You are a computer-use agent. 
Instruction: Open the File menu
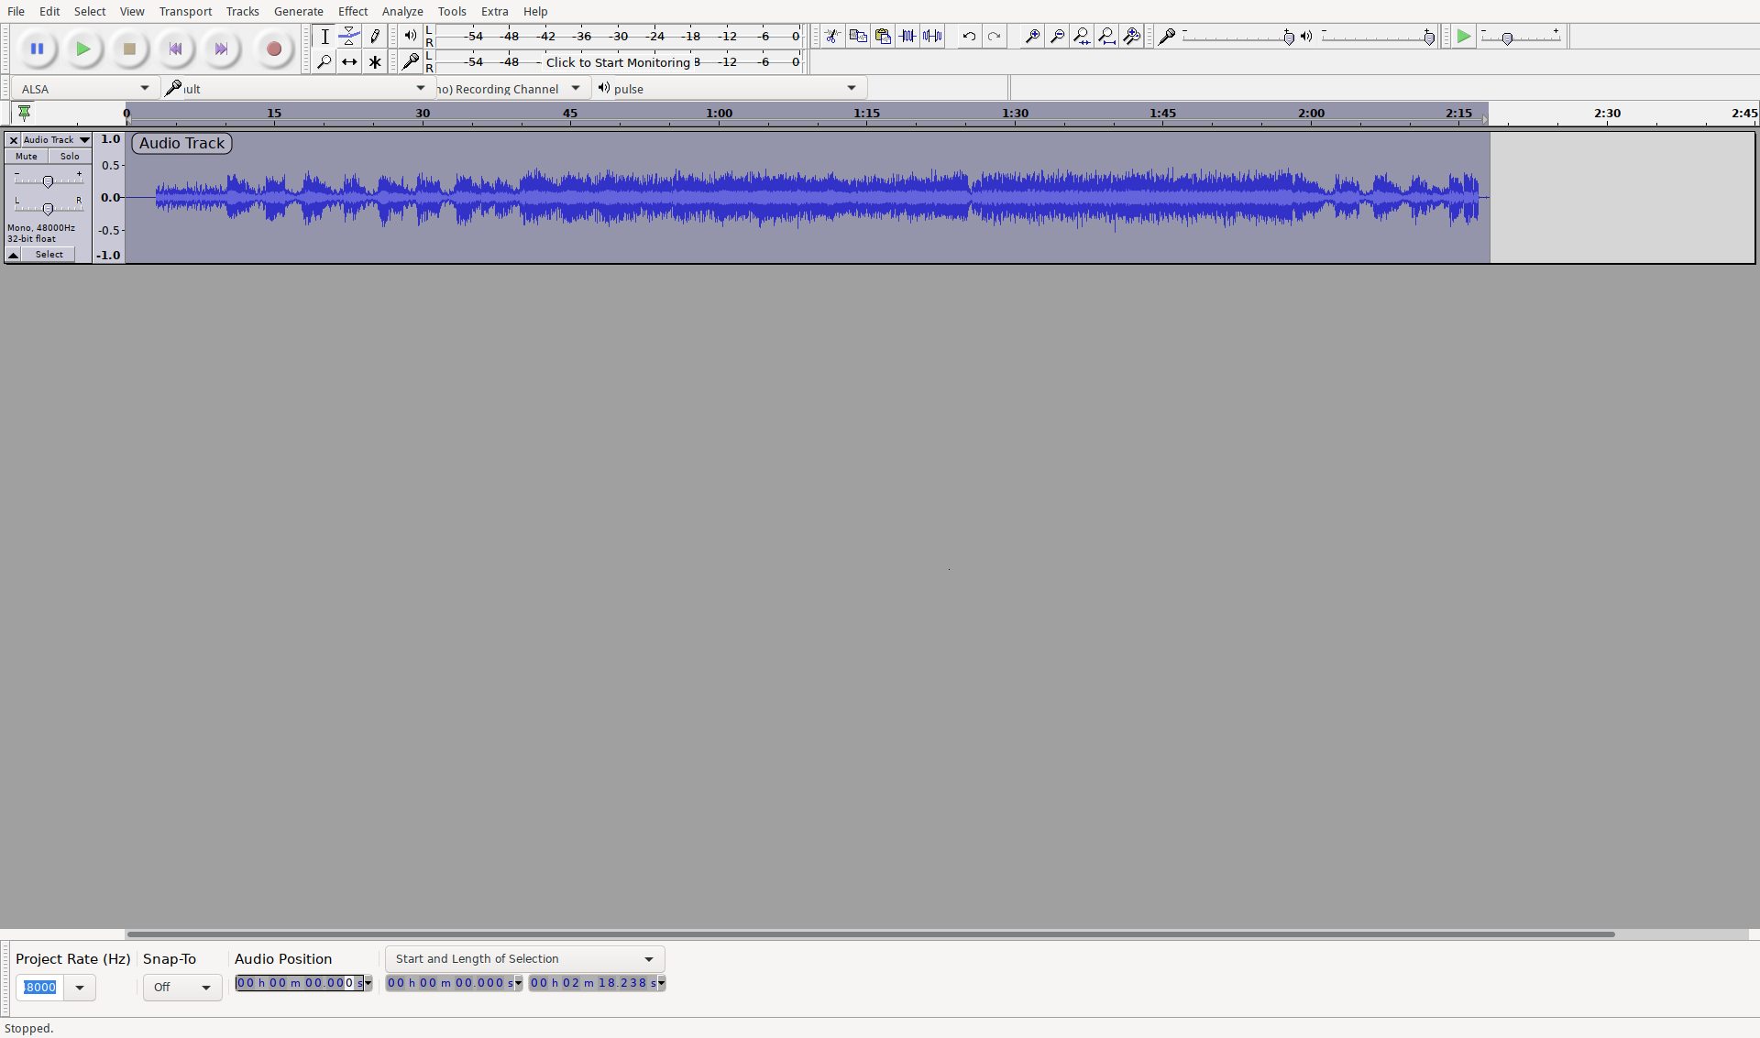[x=16, y=11]
